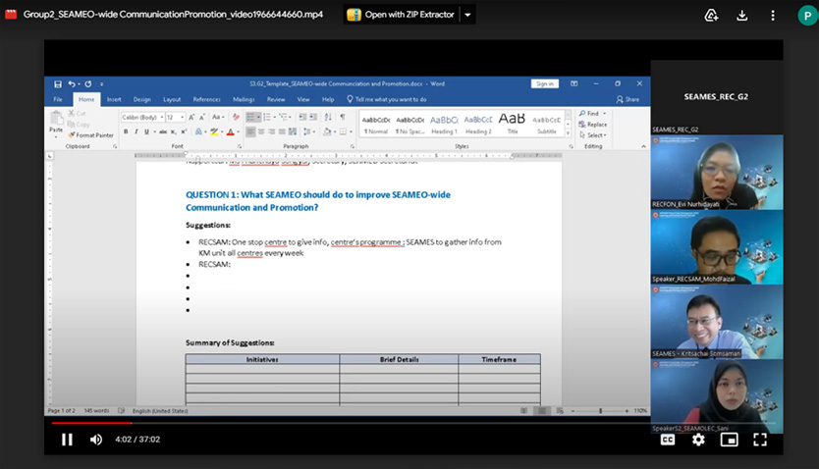Mute the video volume
Image resolution: width=819 pixels, height=469 pixels.
pyautogui.click(x=96, y=440)
